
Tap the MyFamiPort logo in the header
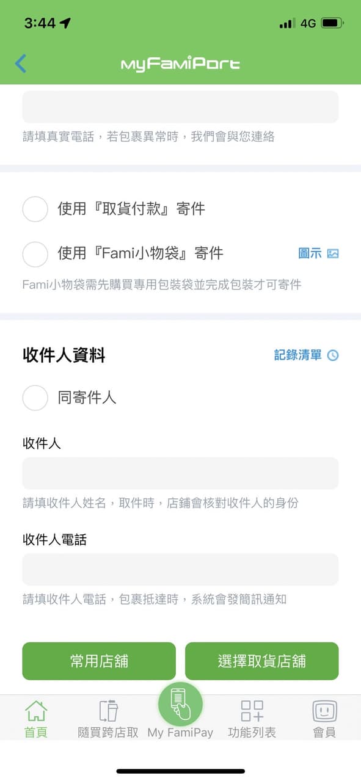[x=180, y=63]
